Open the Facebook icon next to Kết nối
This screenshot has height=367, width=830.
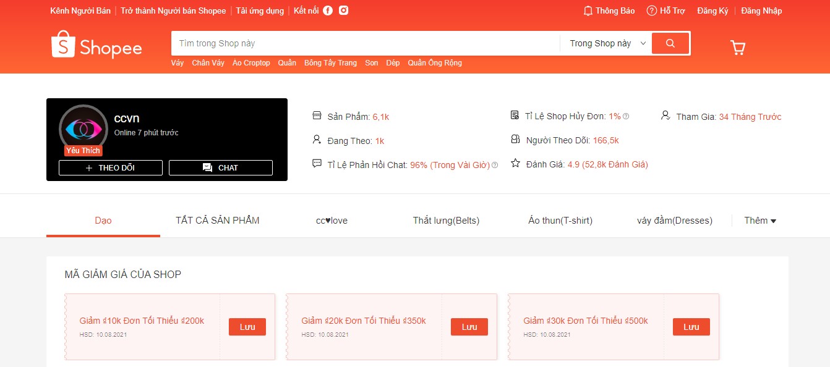pos(328,11)
